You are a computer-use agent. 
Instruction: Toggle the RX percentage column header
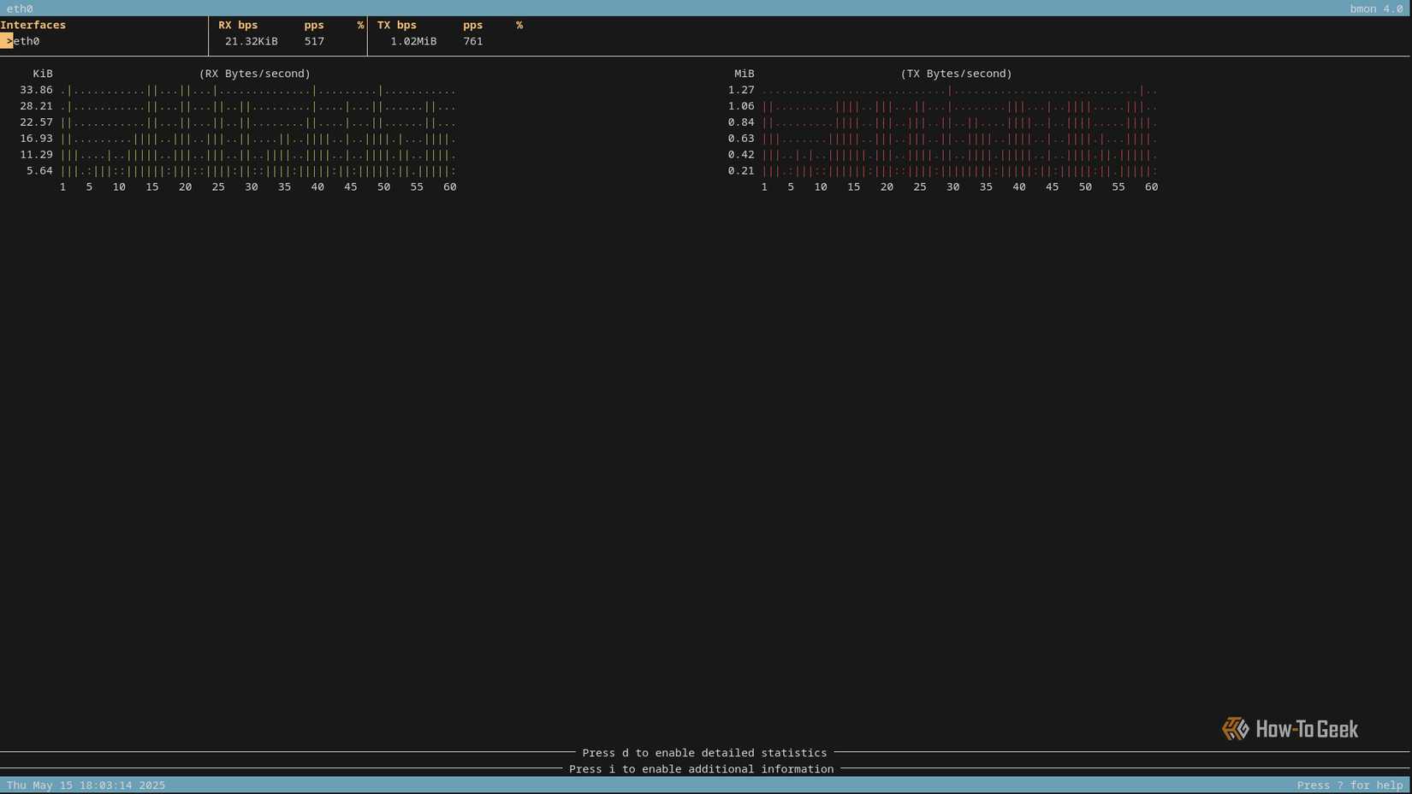pyautogui.click(x=360, y=25)
